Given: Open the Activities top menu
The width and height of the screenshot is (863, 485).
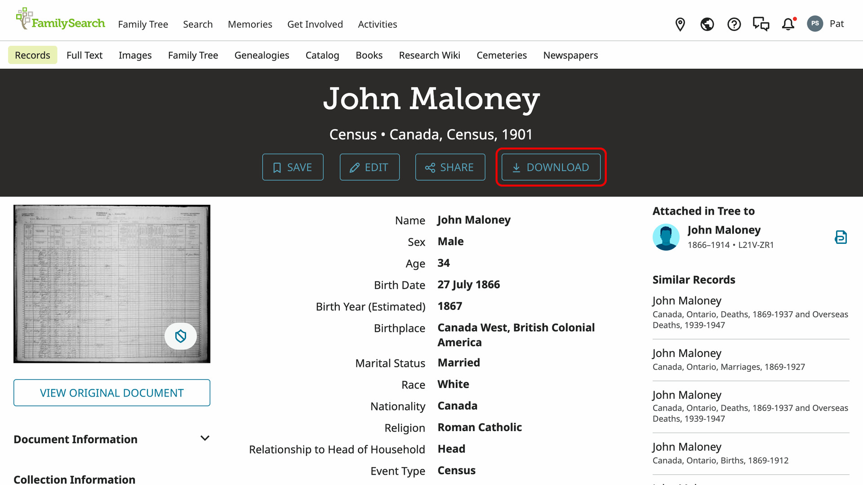Looking at the screenshot, I should [x=378, y=24].
